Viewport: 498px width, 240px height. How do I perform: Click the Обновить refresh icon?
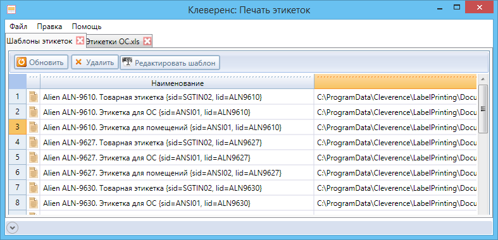point(21,62)
